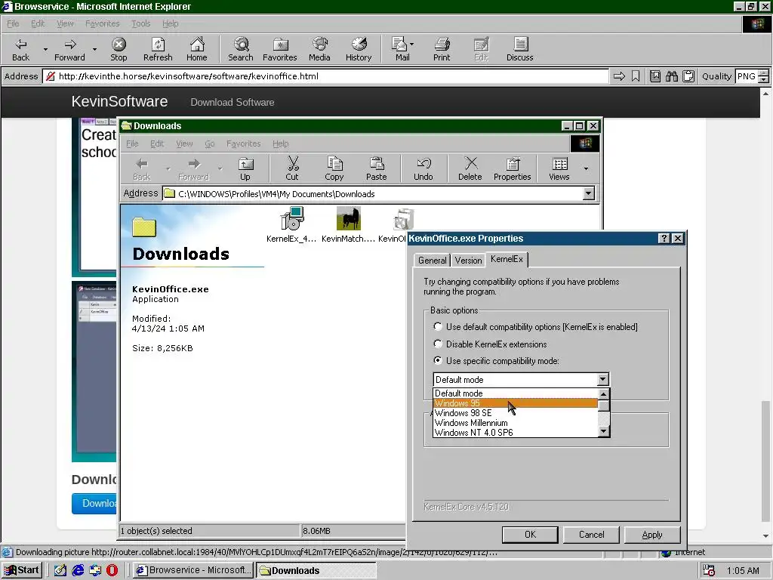
Task: Click Up in the Downloads window toolbar
Action: tap(245, 168)
